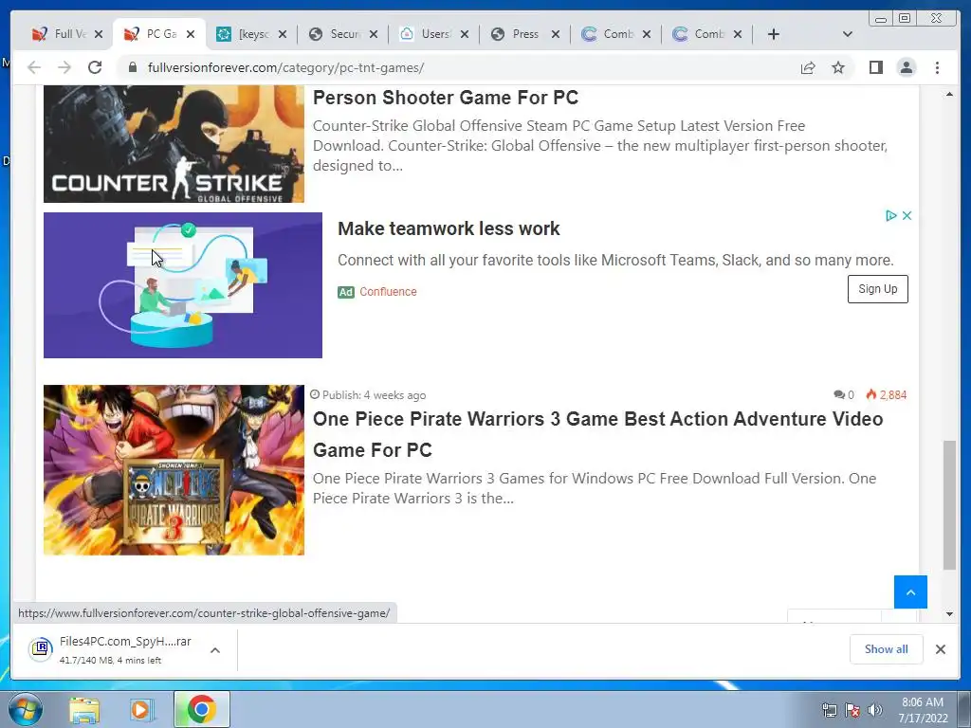Image resolution: width=971 pixels, height=728 pixels.
Task: Click the forward navigation arrow
Action: (x=64, y=67)
